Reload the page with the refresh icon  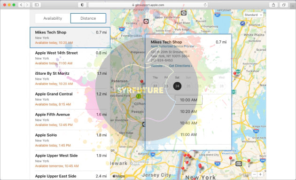(205, 5)
